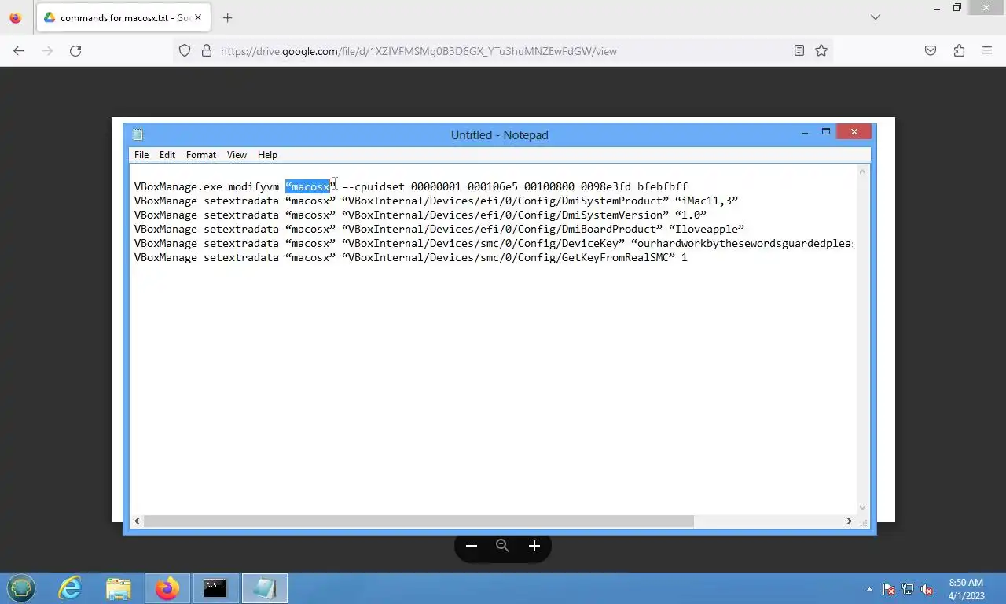Show hidden system tray icons
The height and width of the screenshot is (604, 1006).
pyautogui.click(x=869, y=589)
